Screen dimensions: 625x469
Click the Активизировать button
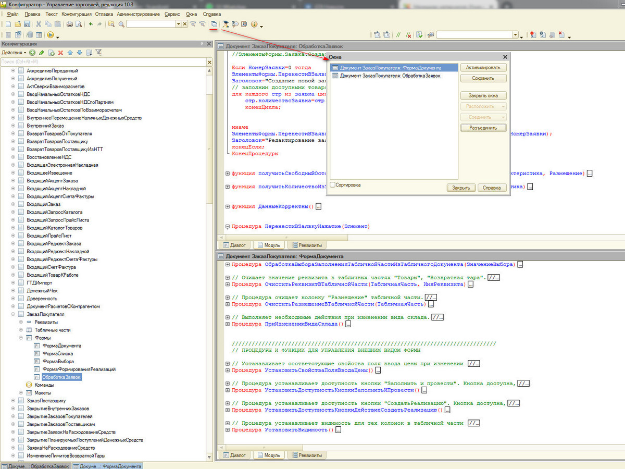click(483, 68)
